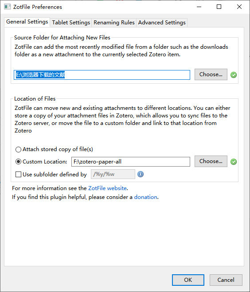
Task: Switch to the Tablet Settings tab
Action: (x=71, y=23)
